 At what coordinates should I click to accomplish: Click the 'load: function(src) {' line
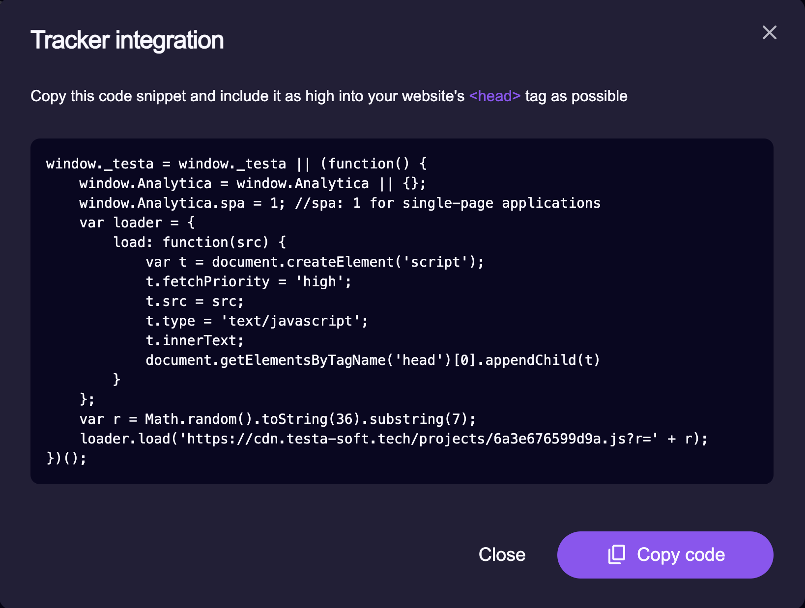[200, 242]
